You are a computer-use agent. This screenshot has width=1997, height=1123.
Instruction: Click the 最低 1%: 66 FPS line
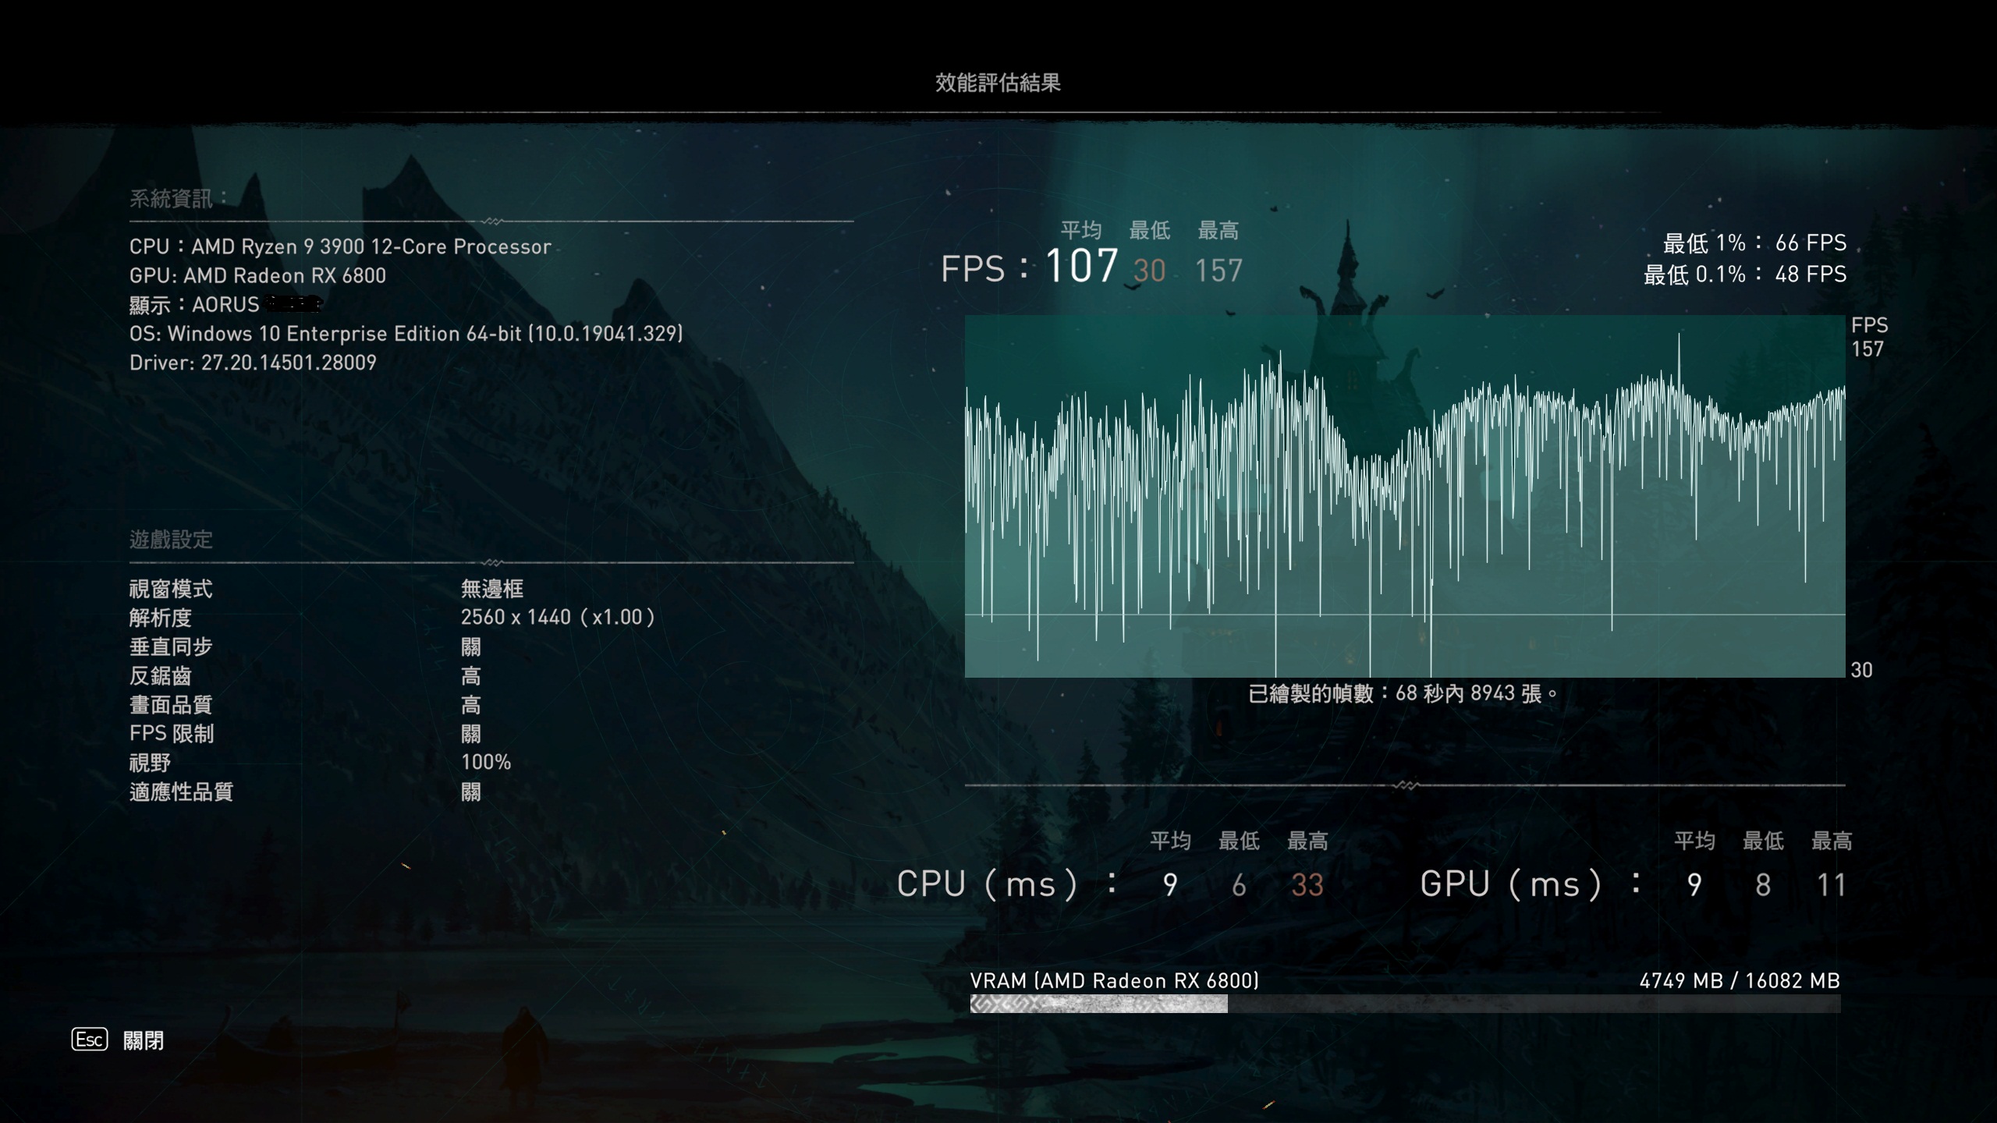(x=1754, y=243)
